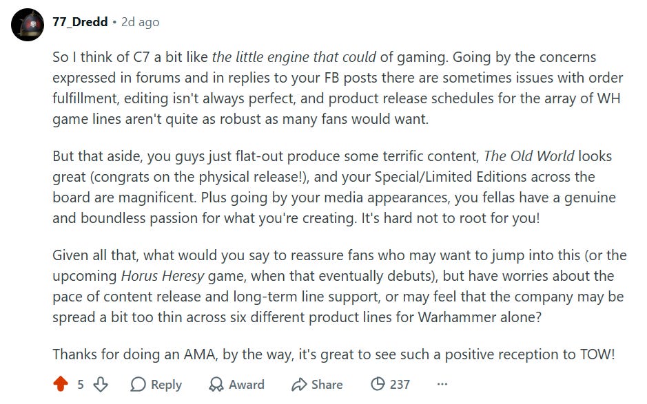Open insights via the clock icon
This screenshot has width=647, height=404.
point(377,384)
